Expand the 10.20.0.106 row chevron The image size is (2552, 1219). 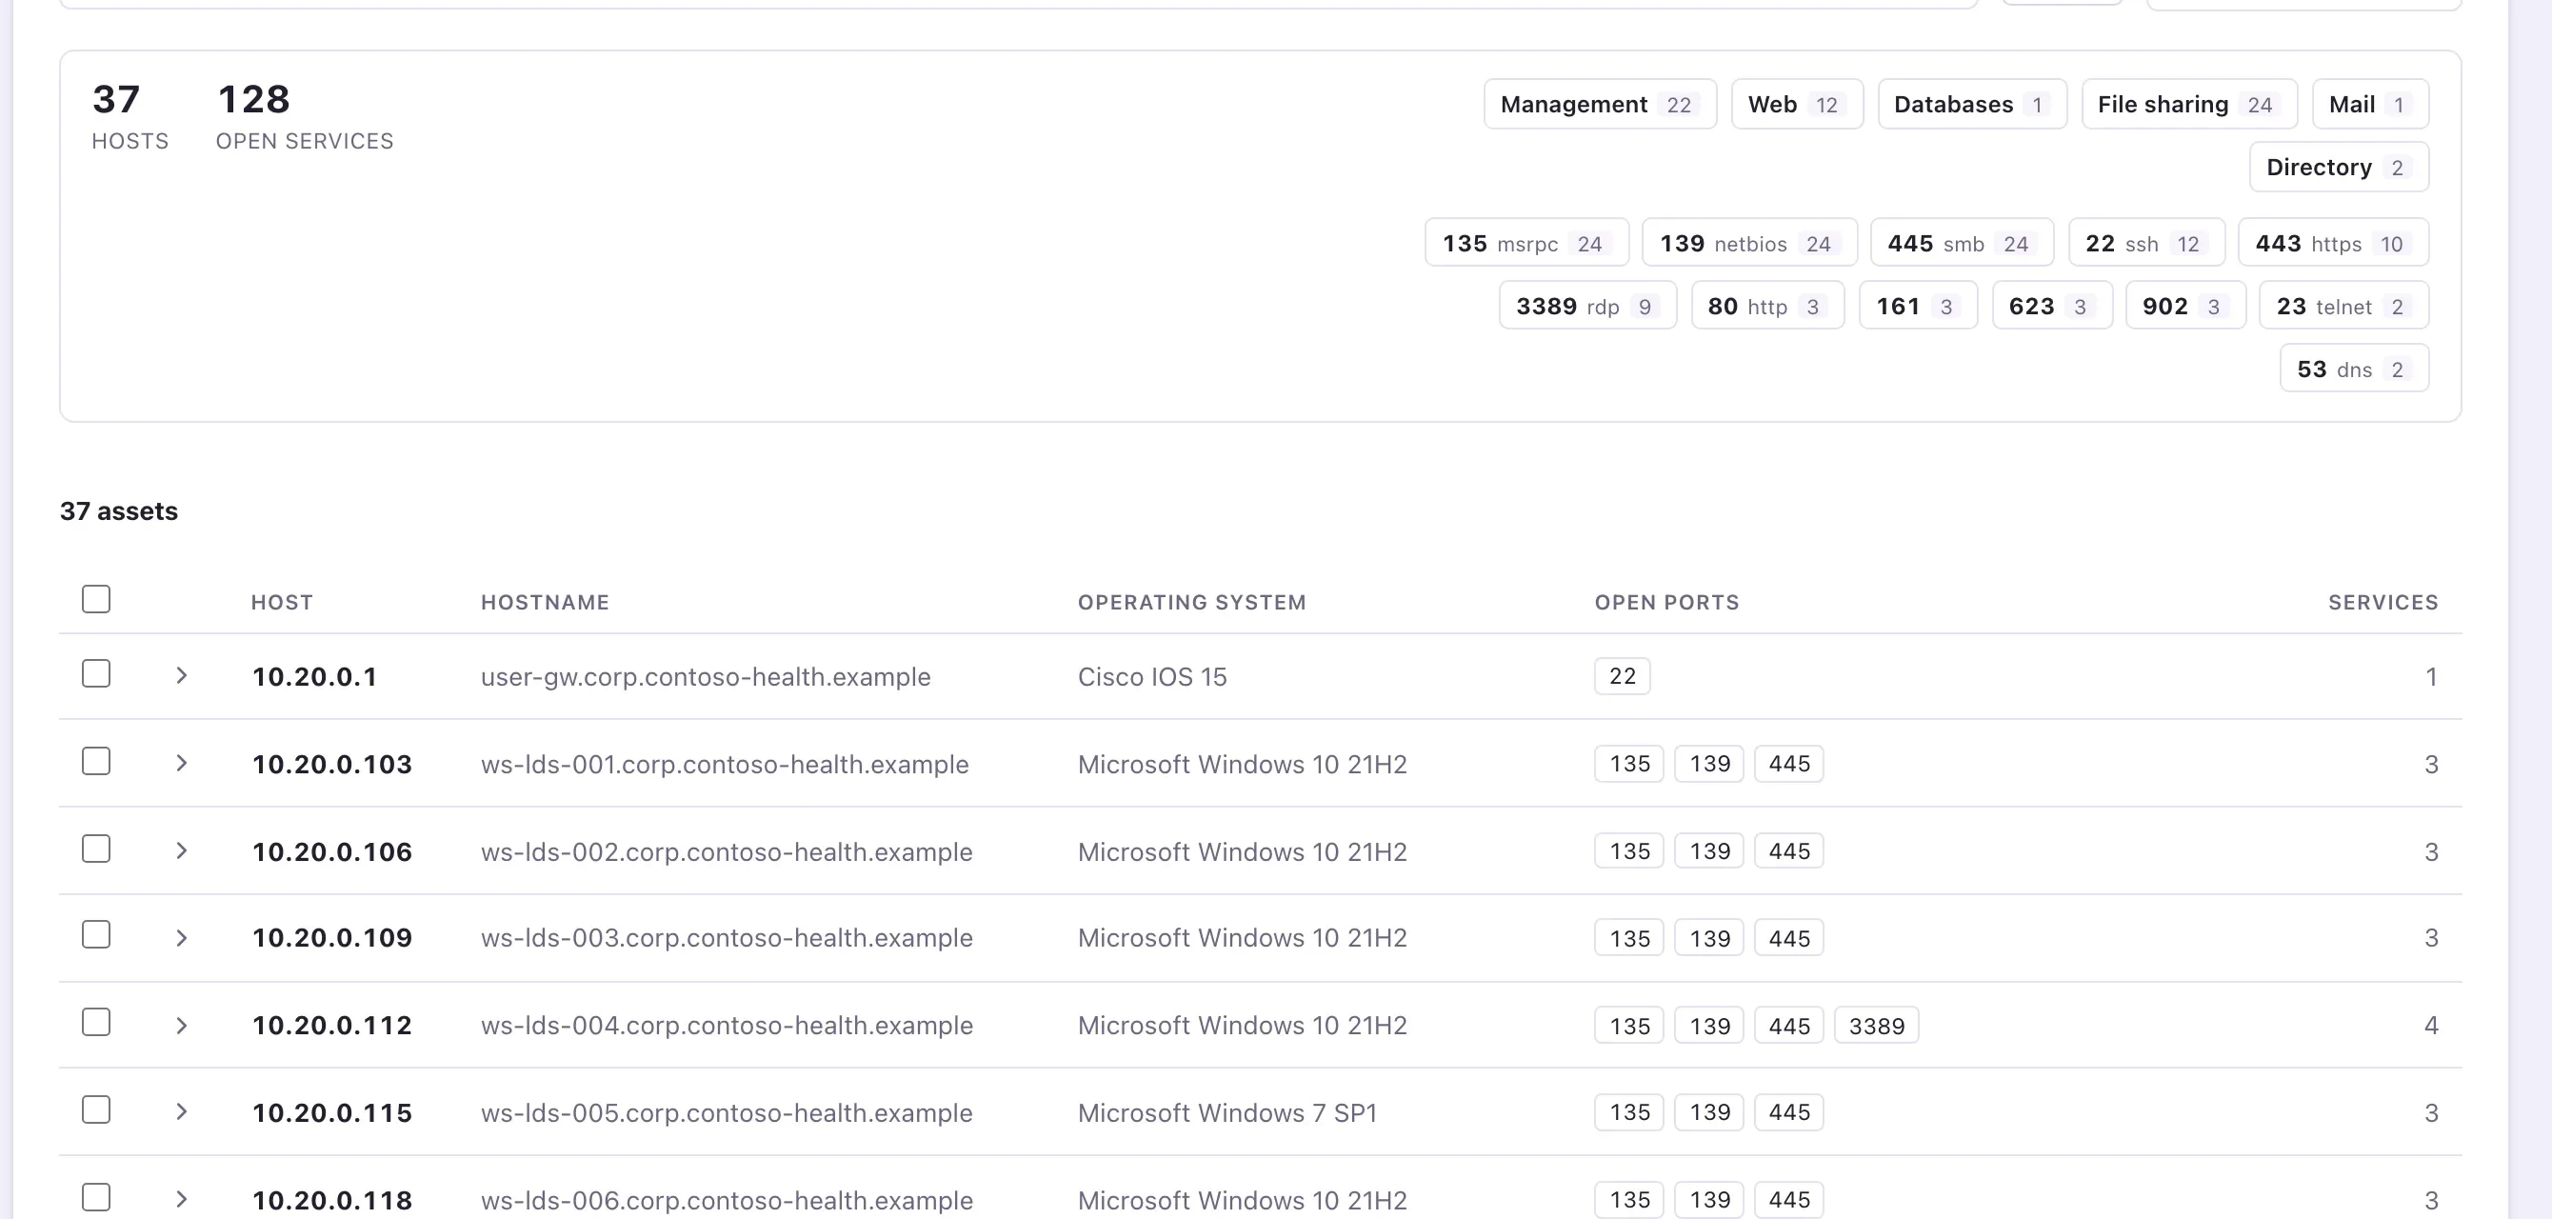181,851
